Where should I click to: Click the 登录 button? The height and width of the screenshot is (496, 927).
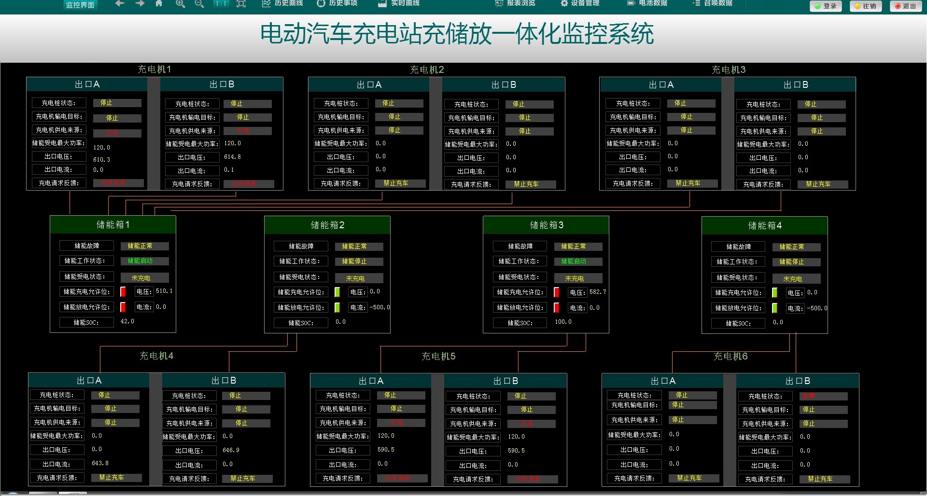(x=826, y=6)
